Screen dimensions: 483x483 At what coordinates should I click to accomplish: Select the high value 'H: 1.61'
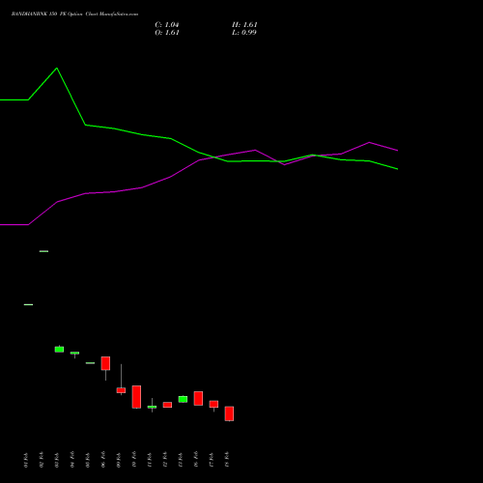244,25
